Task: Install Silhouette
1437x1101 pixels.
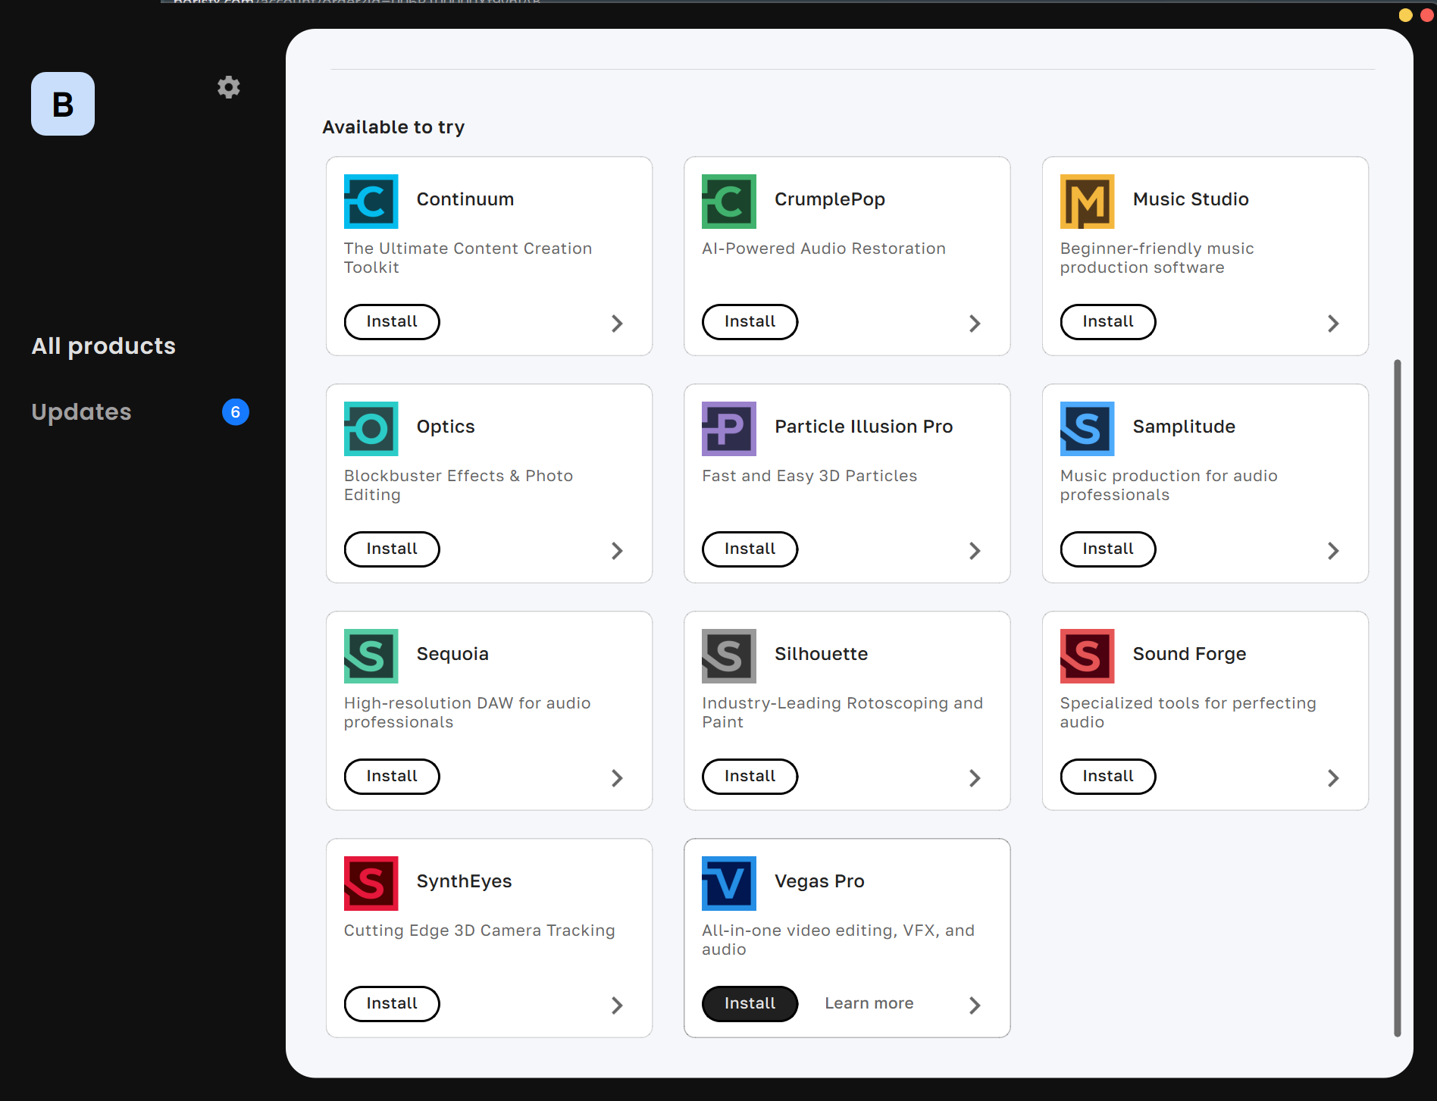Action: coord(750,777)
